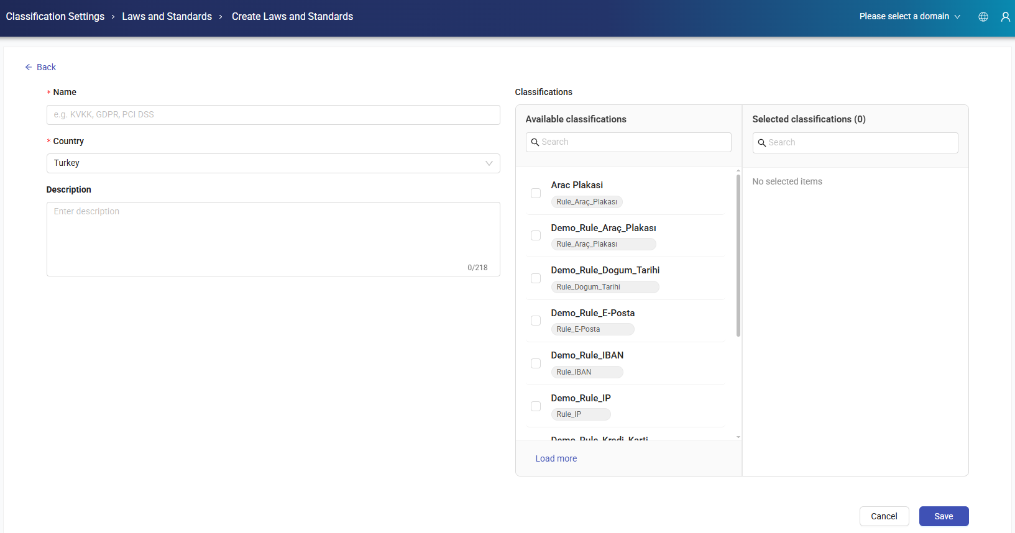Check the Arac Plakasi checkbox

click(x=536, y=193)
